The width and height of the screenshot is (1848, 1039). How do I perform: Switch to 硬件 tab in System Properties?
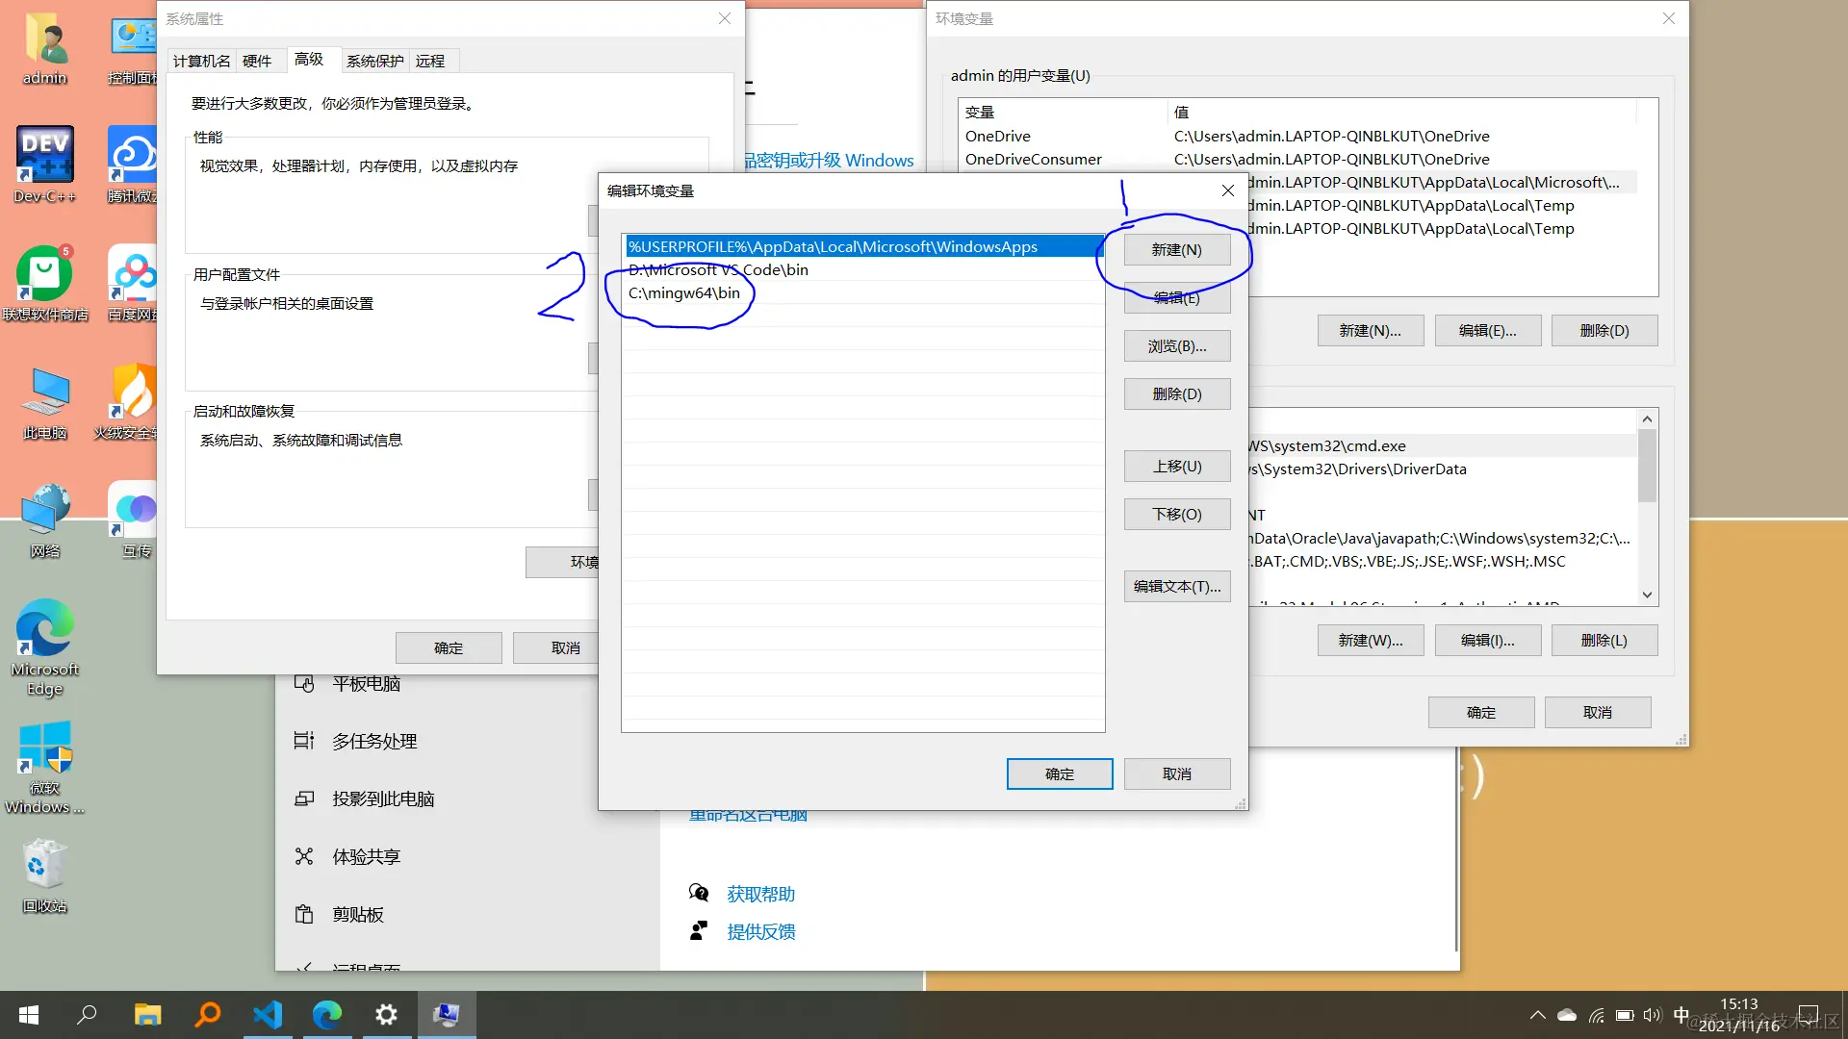click(x=257, y=61)
